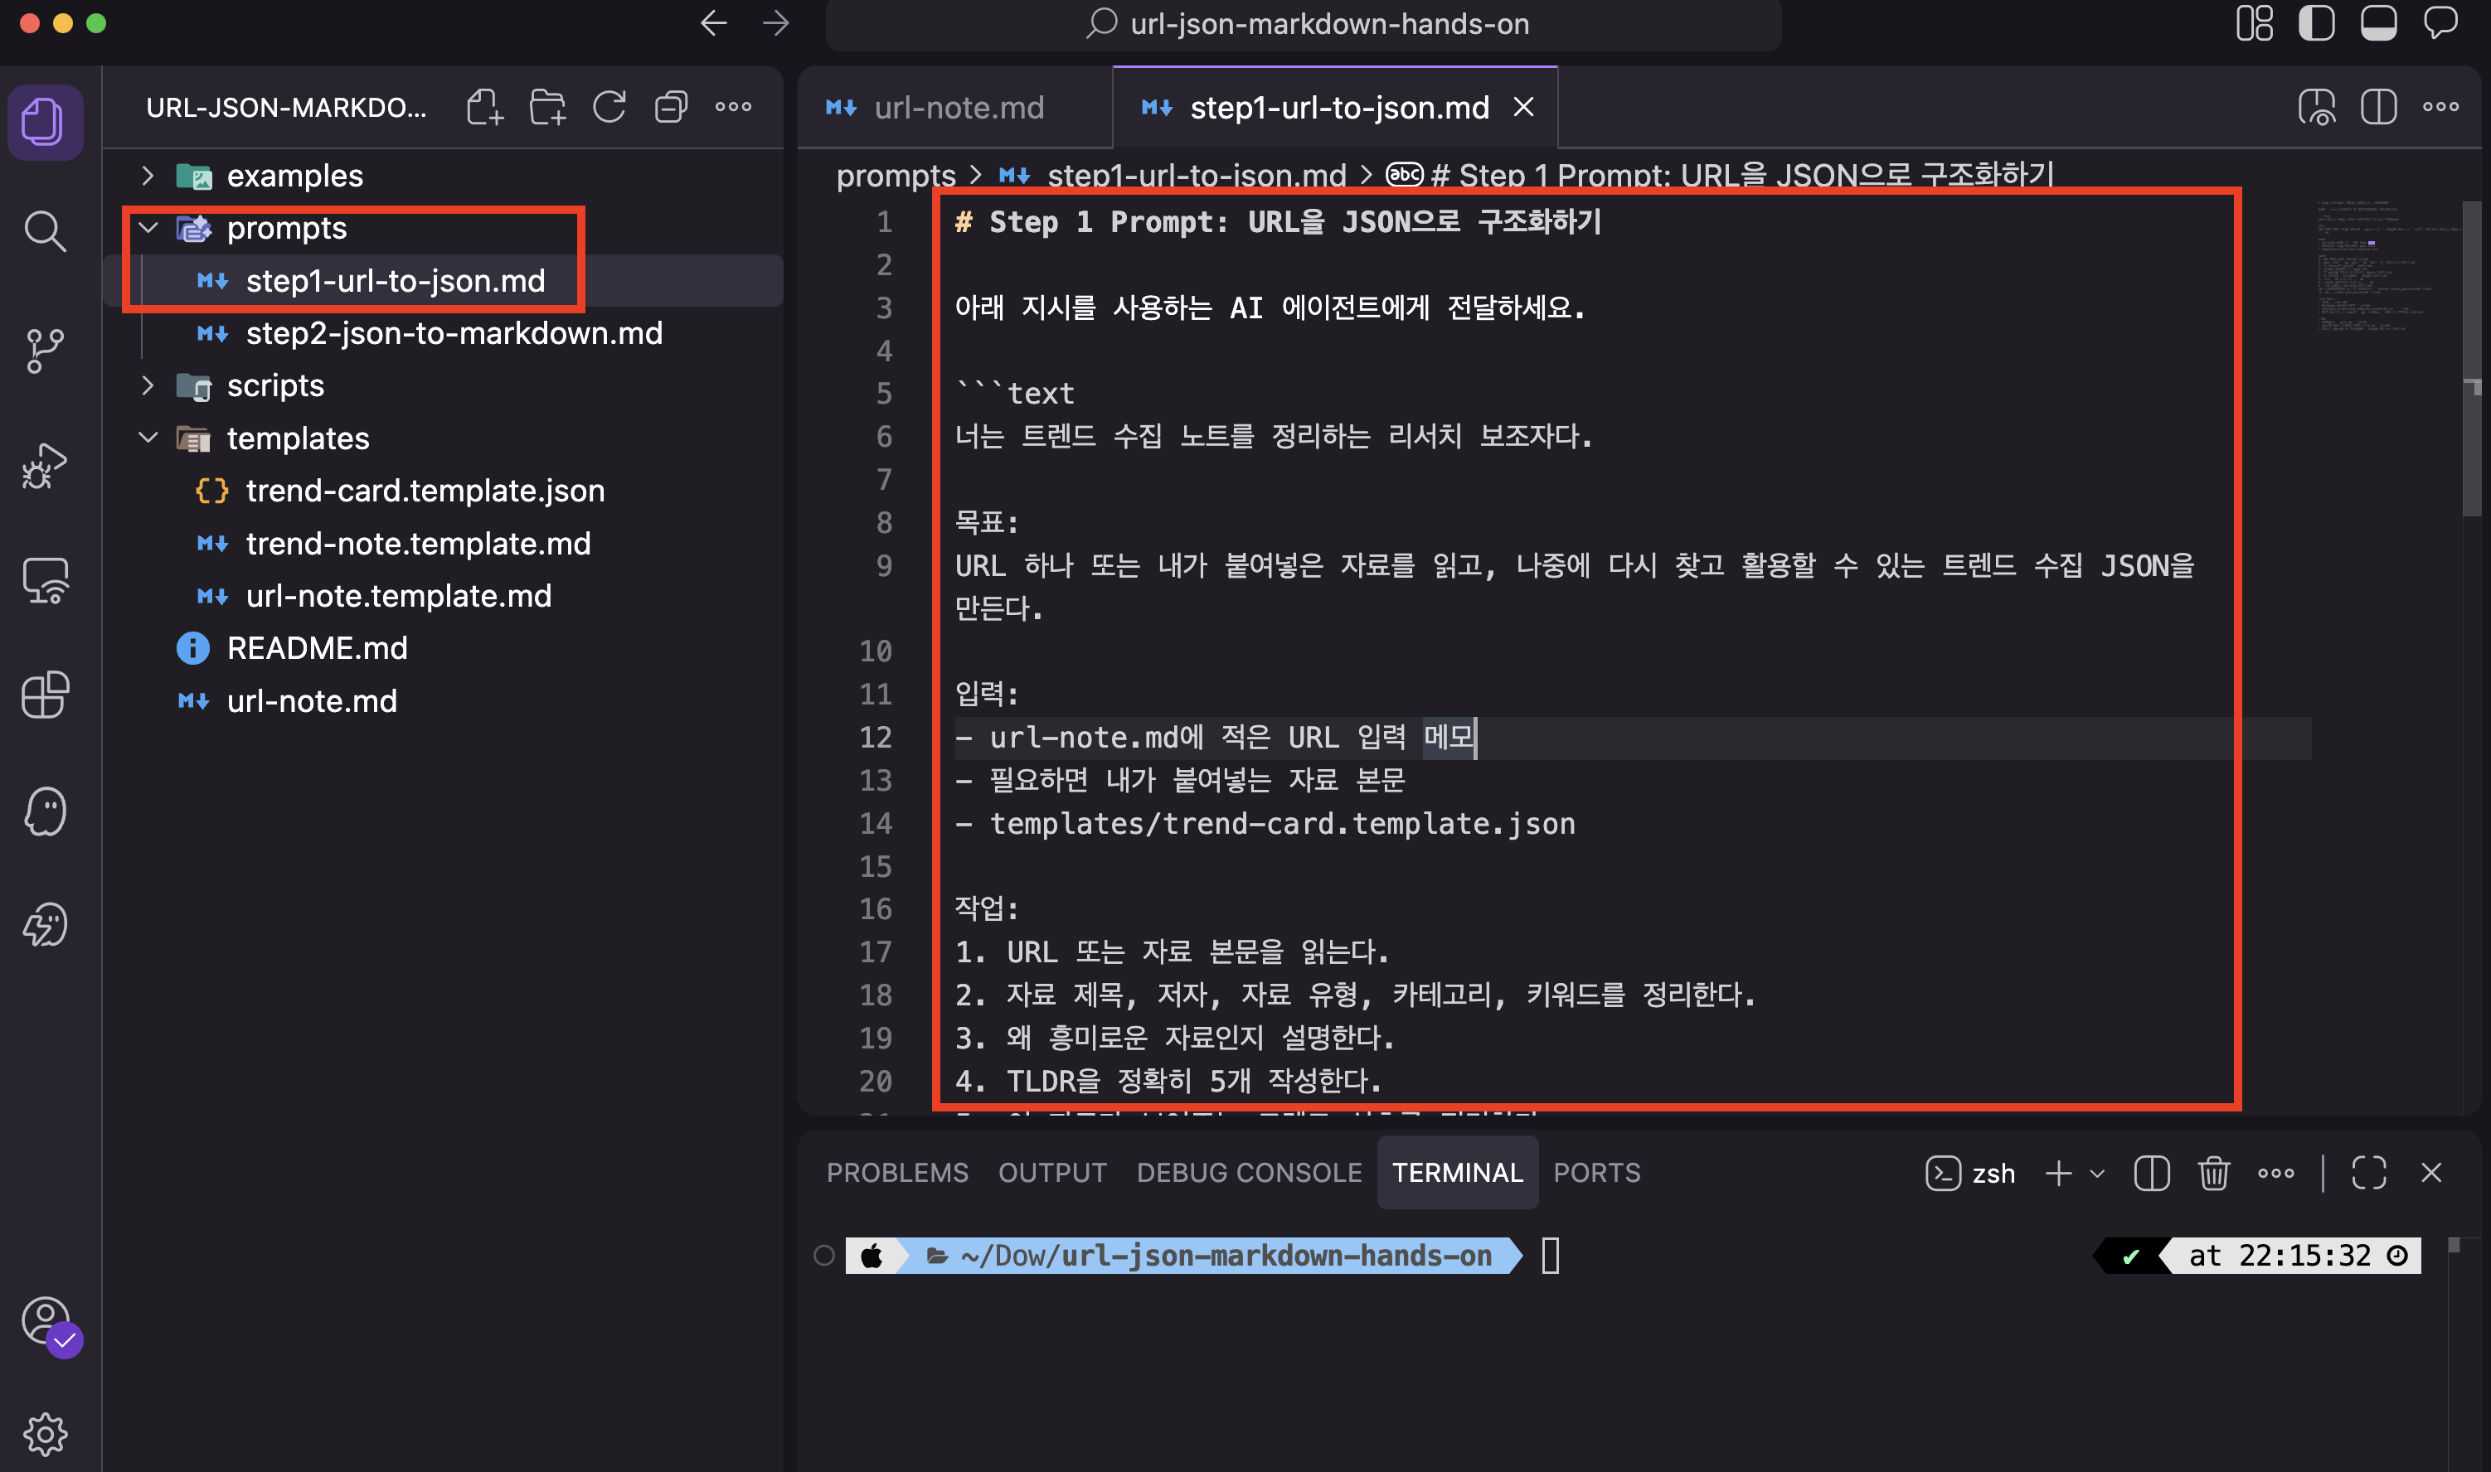The height and width of the screenshot is (1472, 2491).
Task: Open trend-card.template.json file
Action: (x=444, y=491)
